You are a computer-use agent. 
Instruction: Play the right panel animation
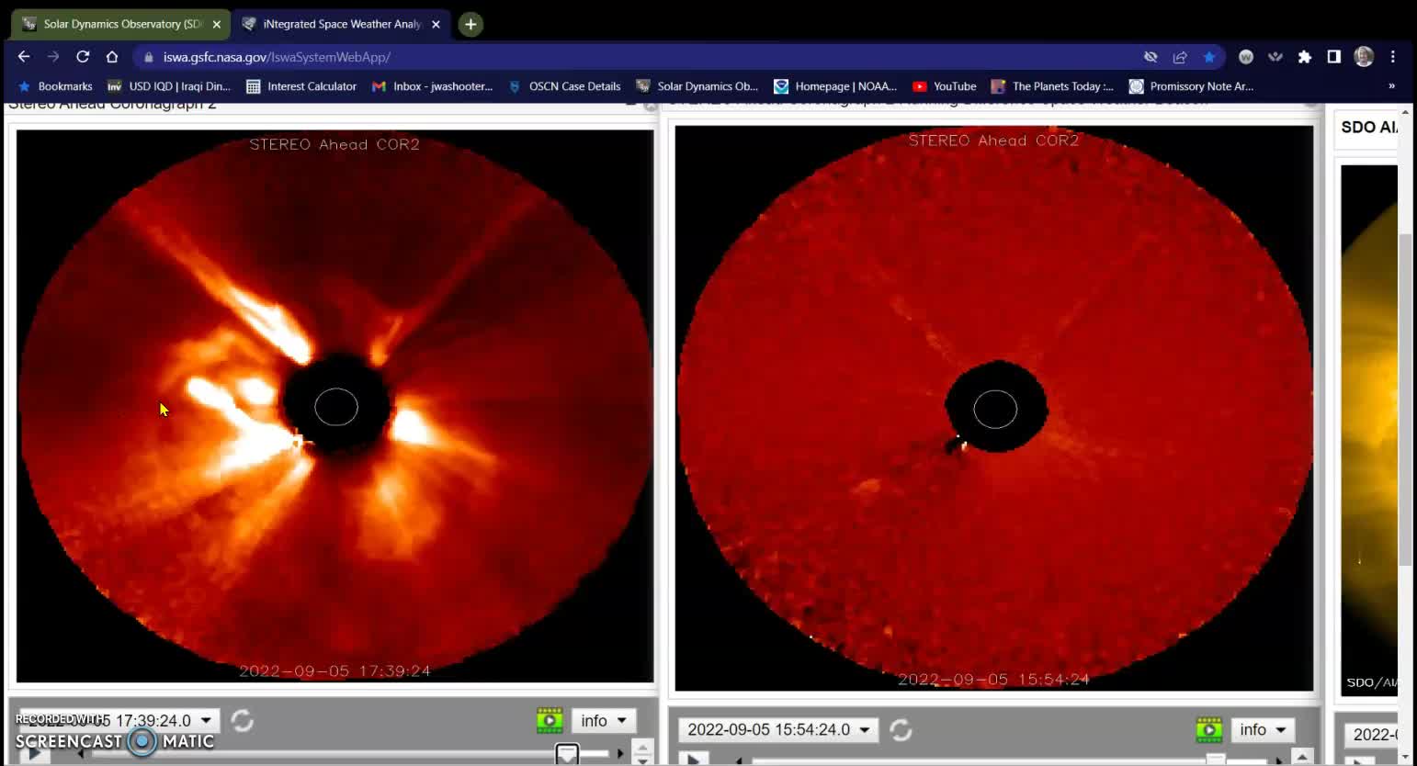click(x=693, y=760)
